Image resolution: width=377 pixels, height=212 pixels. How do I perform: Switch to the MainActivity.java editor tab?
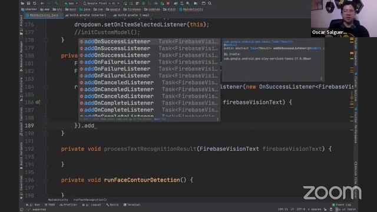click(44, 15)
